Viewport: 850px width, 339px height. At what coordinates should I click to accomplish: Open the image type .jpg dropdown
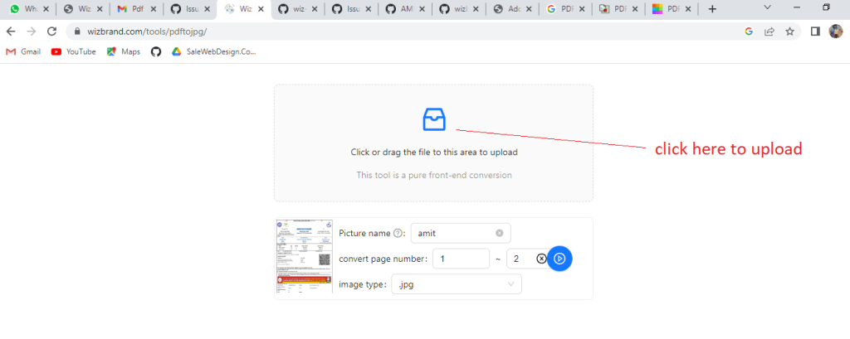(457, 284)
